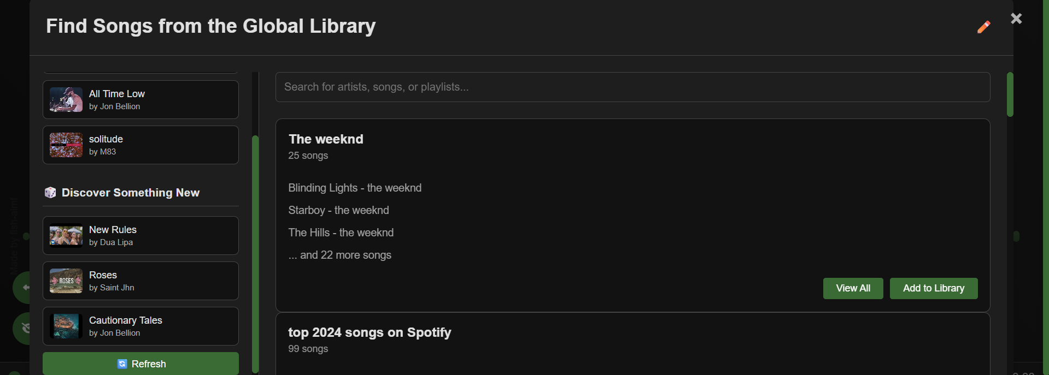The height and width of the screenshot is (375, 1049).
Task: Choose The Hills - the weeknd song
Action: (341, 233)
